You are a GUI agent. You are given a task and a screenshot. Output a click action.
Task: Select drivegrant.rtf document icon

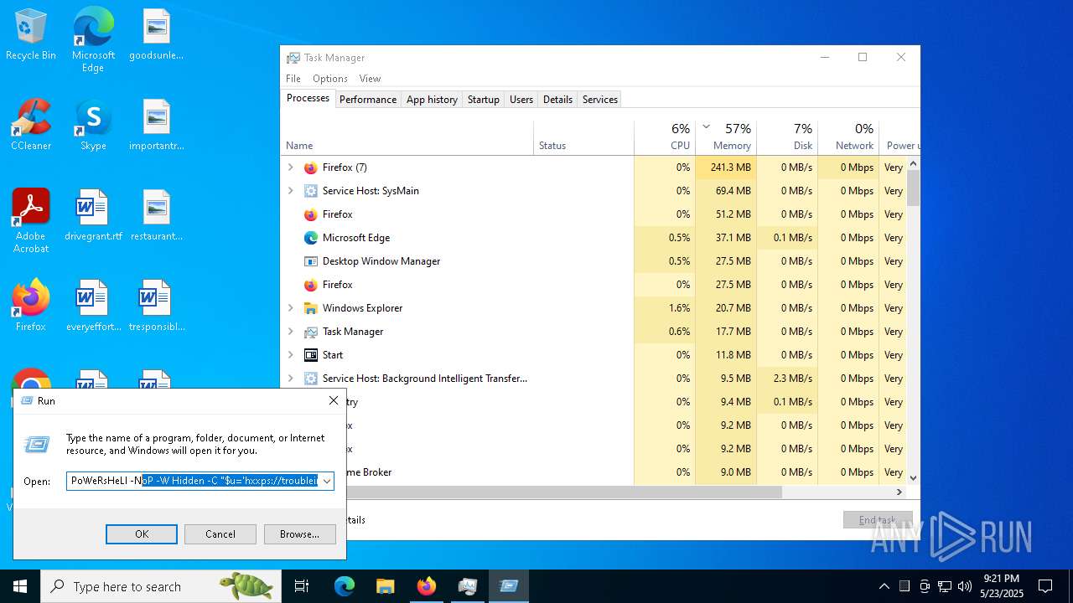93,216
